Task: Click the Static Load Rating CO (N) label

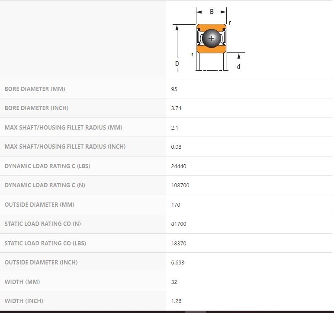Action: coord(42,224)
